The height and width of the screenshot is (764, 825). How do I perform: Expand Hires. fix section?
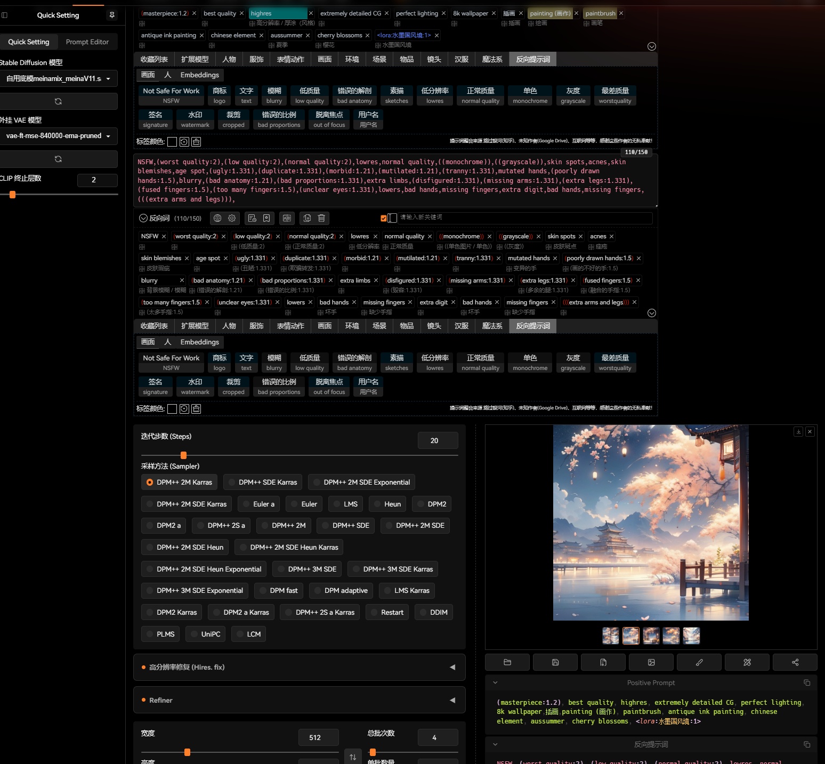[x=299, y=667]
